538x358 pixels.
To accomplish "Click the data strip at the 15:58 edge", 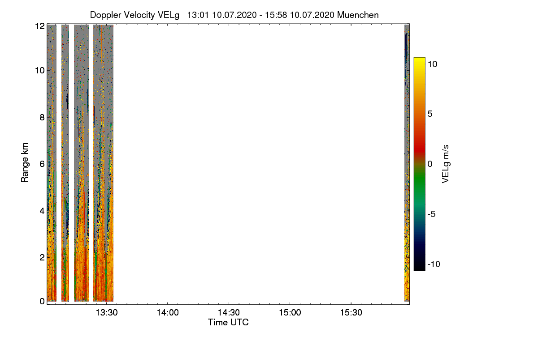I will pyautogui.click(x=407, y=163).
